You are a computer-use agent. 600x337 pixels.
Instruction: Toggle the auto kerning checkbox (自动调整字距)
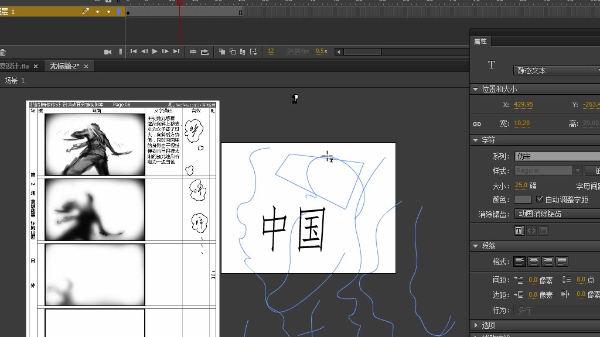[540, 200]
